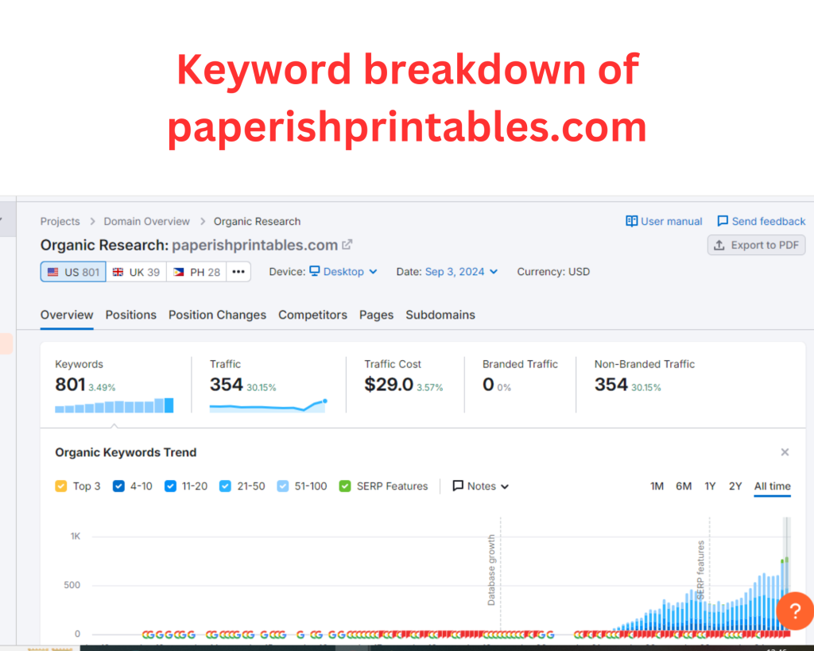This screenshot has width=814, height=651.
Task: Open the Date Sep 3, 2024 dropdown
Action: 461,272
